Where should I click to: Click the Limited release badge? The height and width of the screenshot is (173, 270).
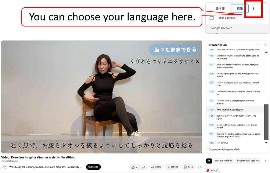point(10,161)
